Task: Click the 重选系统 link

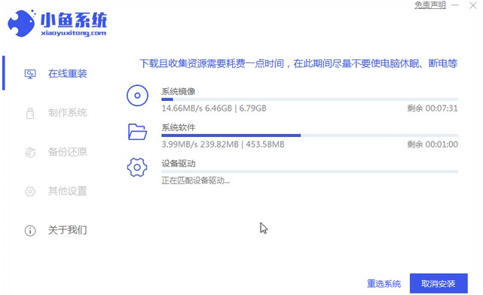Action: point(384,284)
